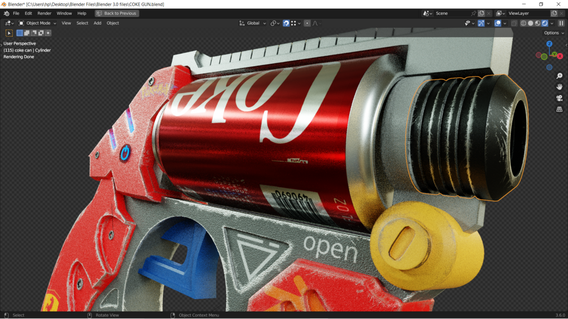Select the Tweak select tool icon
The width and height of the screenshot is (568, 319).
(x=9, y=33)
